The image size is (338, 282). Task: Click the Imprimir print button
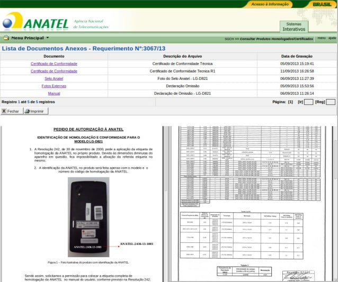(x=35, y=112)
